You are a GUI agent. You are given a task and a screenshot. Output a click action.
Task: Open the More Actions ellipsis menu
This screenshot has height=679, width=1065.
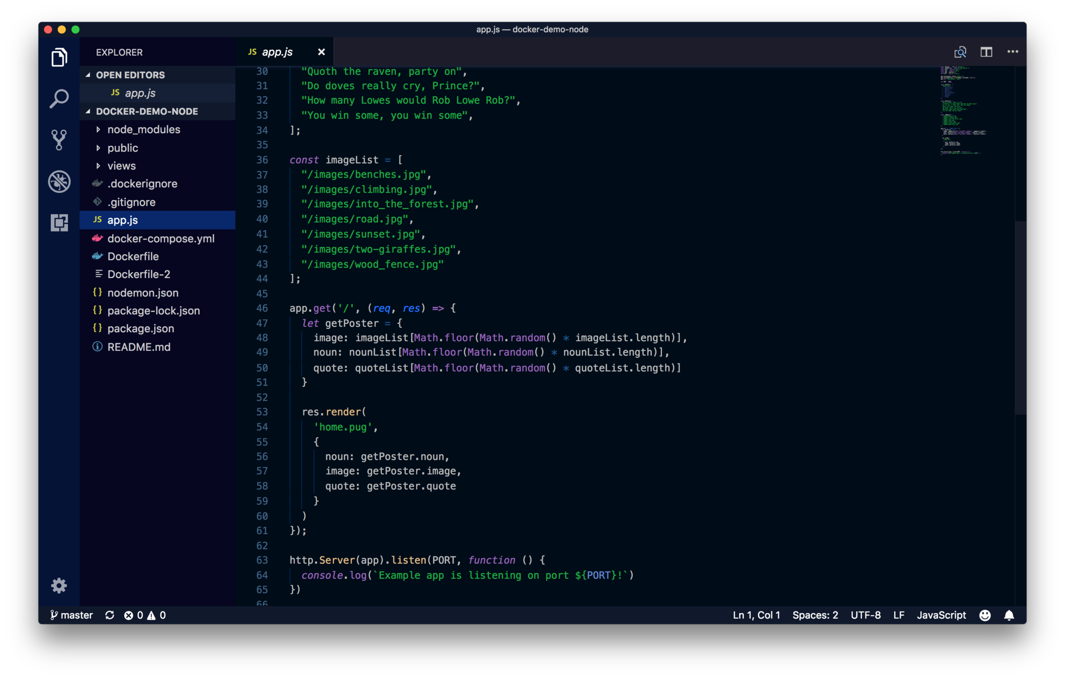coord(1012,52)
